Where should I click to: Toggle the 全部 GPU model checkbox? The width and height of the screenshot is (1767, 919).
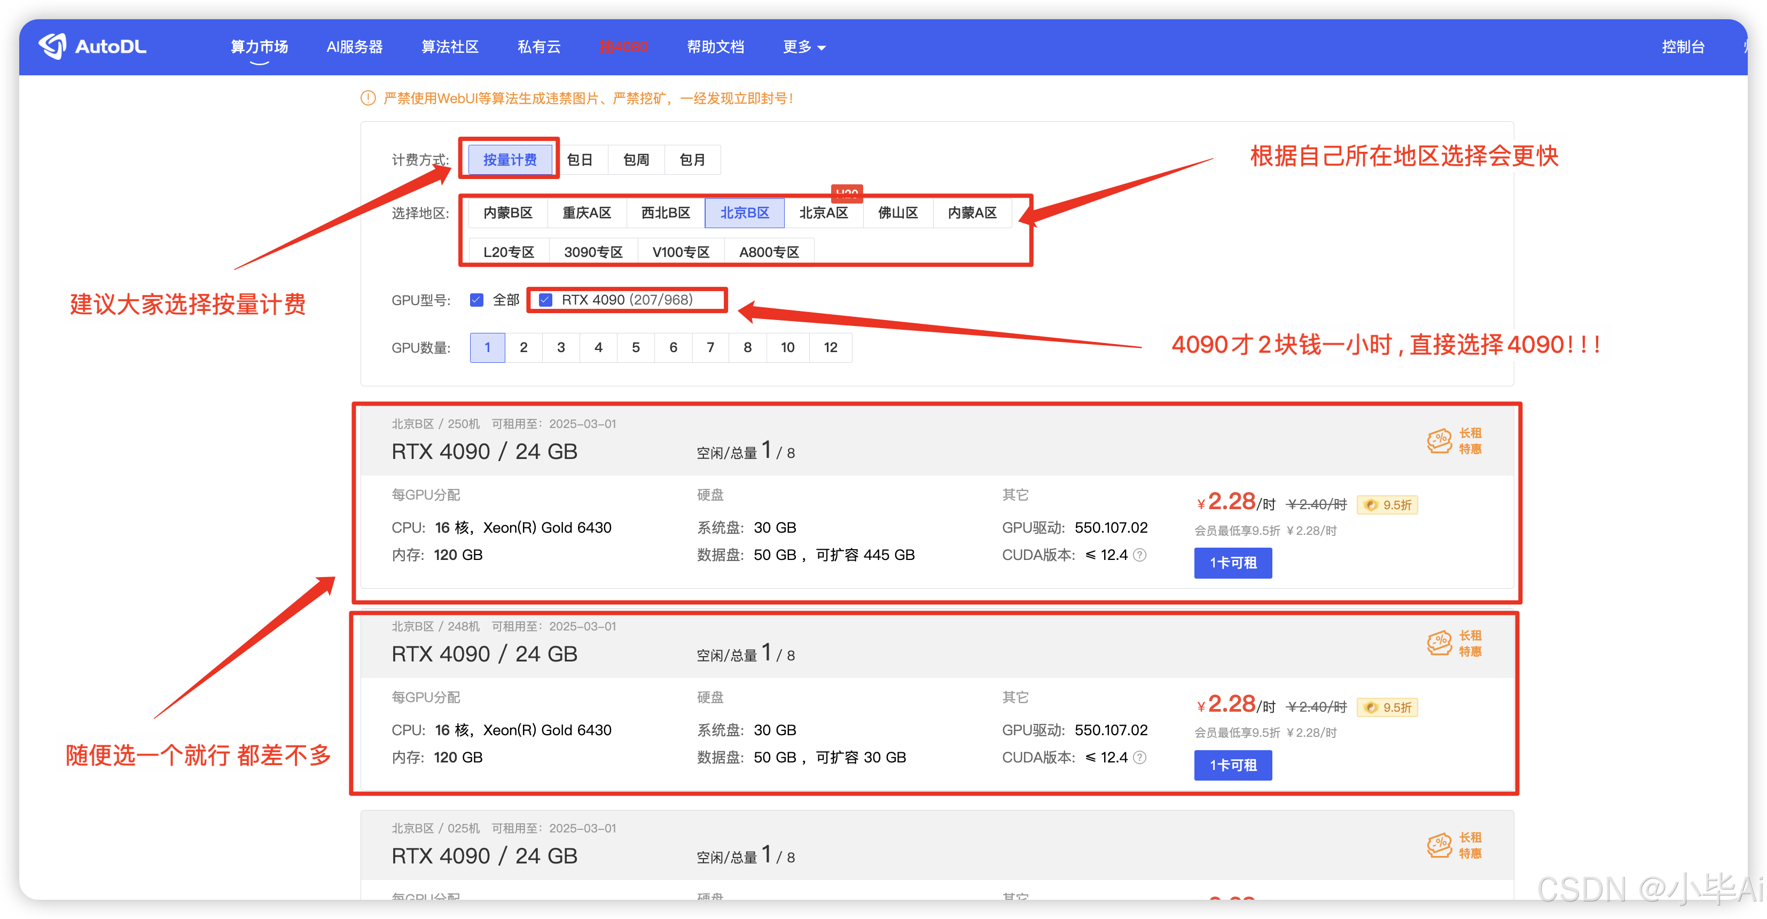[476, 300]
